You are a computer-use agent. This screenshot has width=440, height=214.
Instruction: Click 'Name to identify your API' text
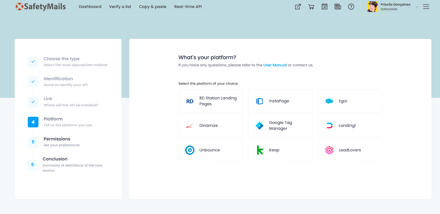point(65,85)
